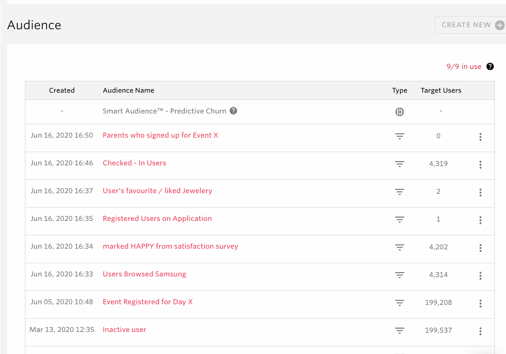Click the 9/9 in use label
The height and width of the screenshot is (354, 506).
464,67
